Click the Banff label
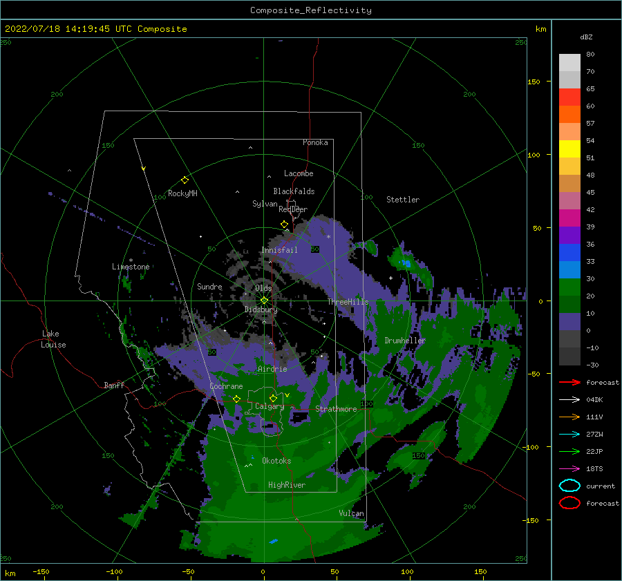Viewport: 622px width, 581px height. pyautogui.click(x=114, y=385)
